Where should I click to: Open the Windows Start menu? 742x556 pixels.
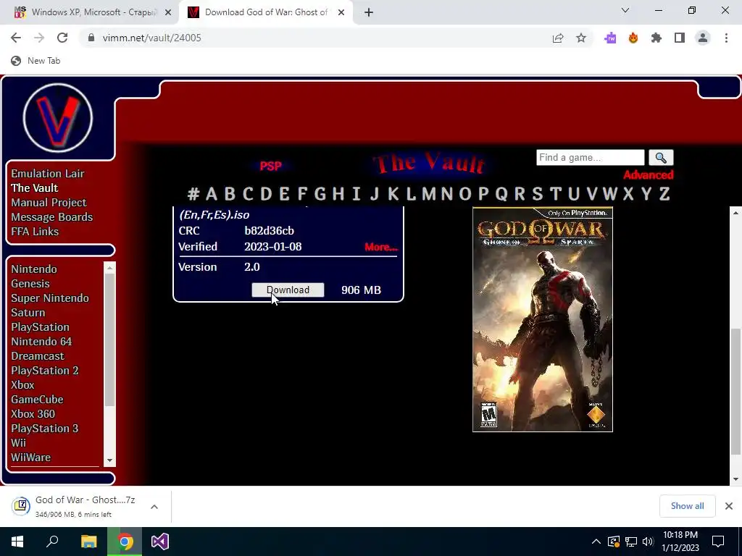[x=17, y=542]
